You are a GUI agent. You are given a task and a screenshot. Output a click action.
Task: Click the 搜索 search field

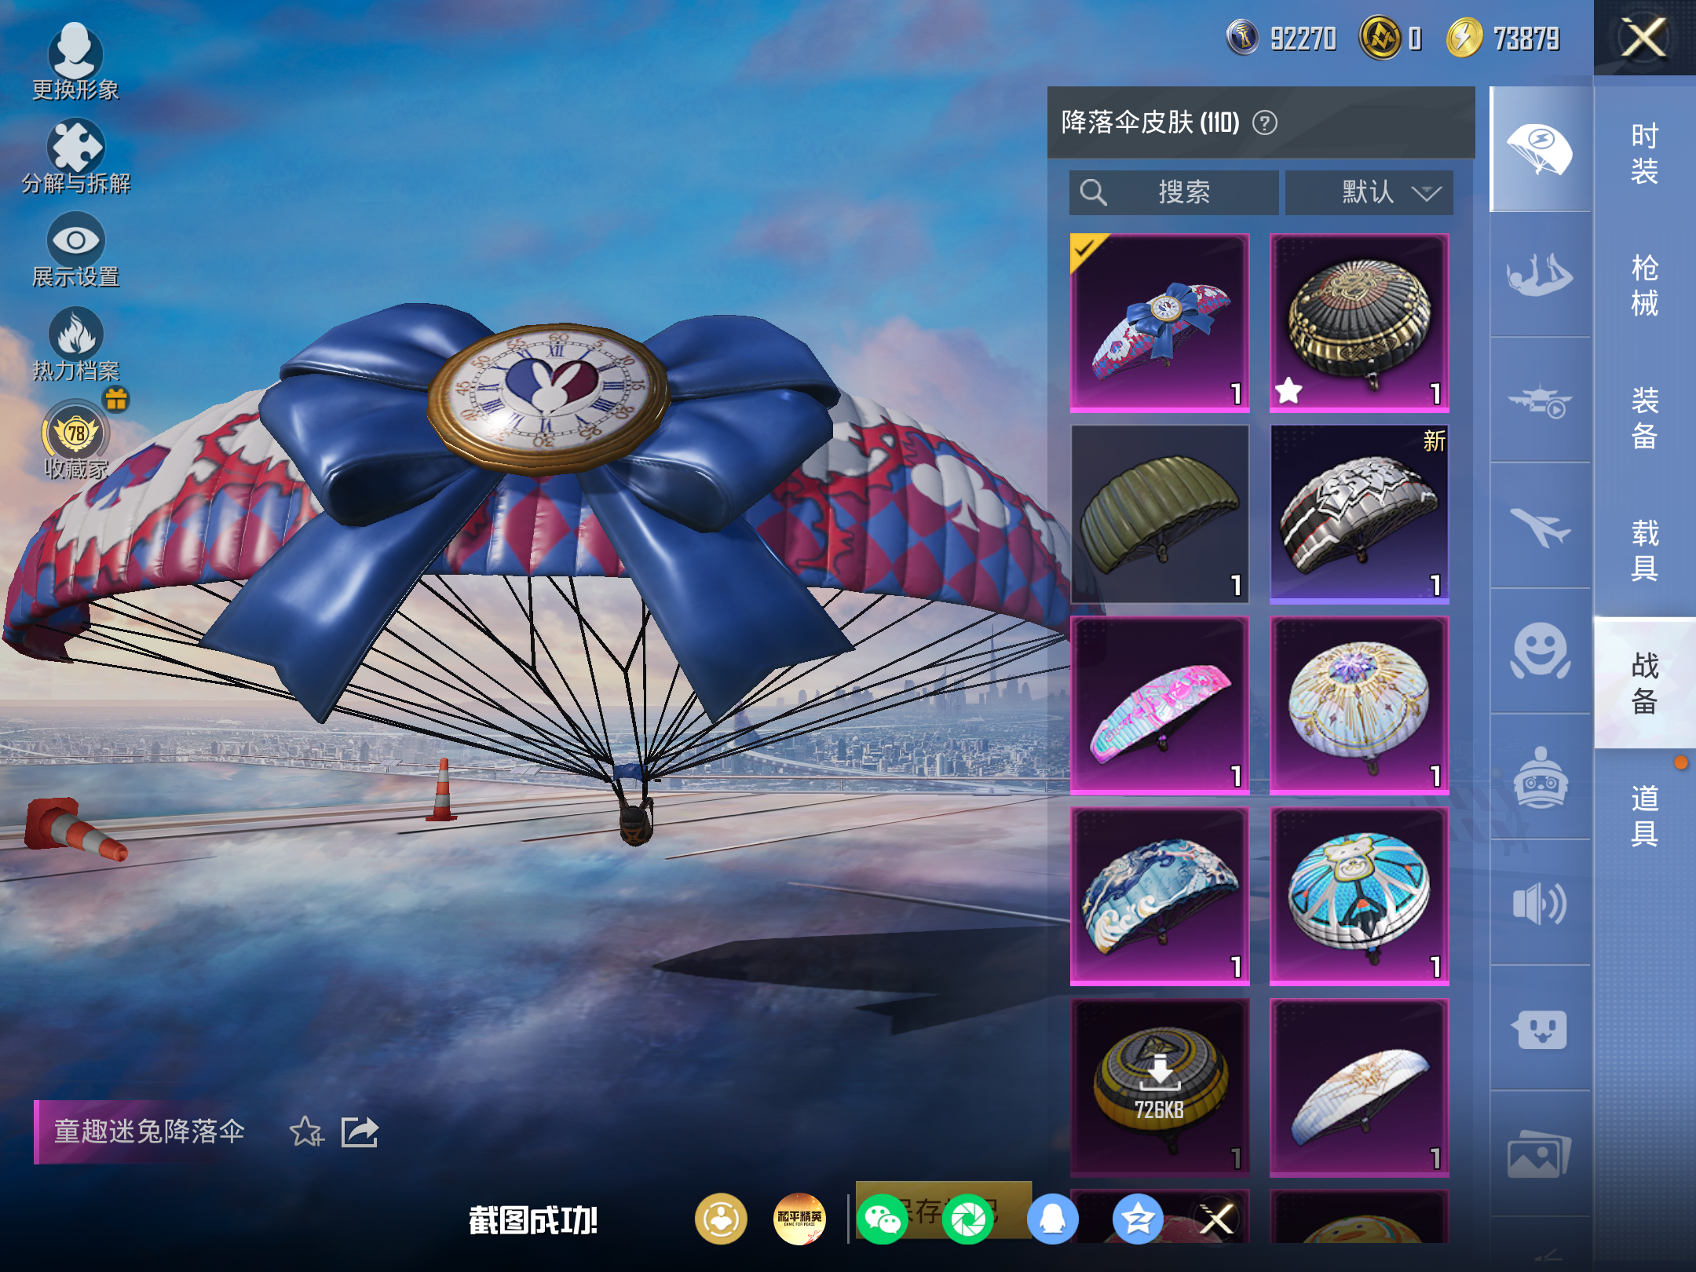click(1174, 192)
